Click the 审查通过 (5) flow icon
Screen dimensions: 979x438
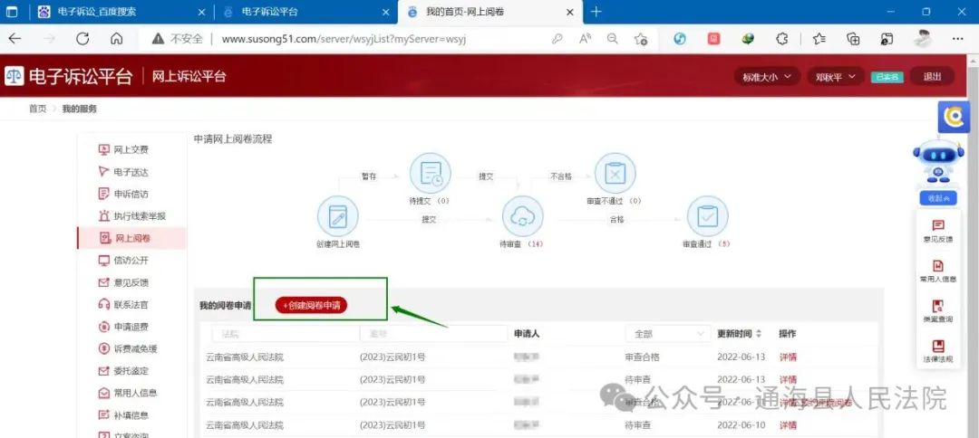tap(707, 216)
